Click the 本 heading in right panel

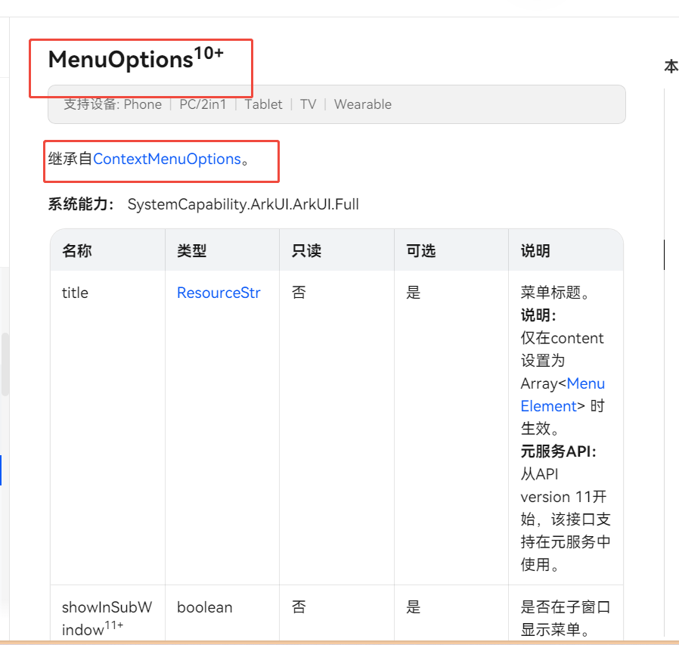click(x=671, y=67)
